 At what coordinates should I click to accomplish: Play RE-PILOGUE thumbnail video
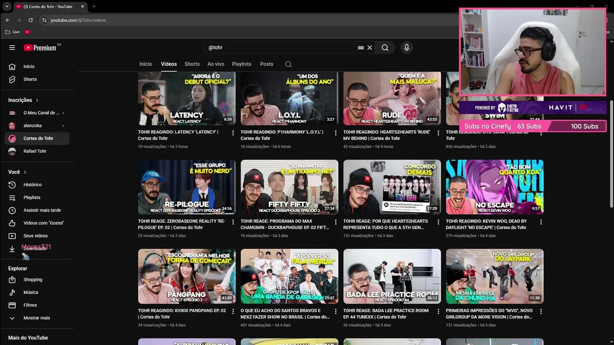click(x=187, y=187)
